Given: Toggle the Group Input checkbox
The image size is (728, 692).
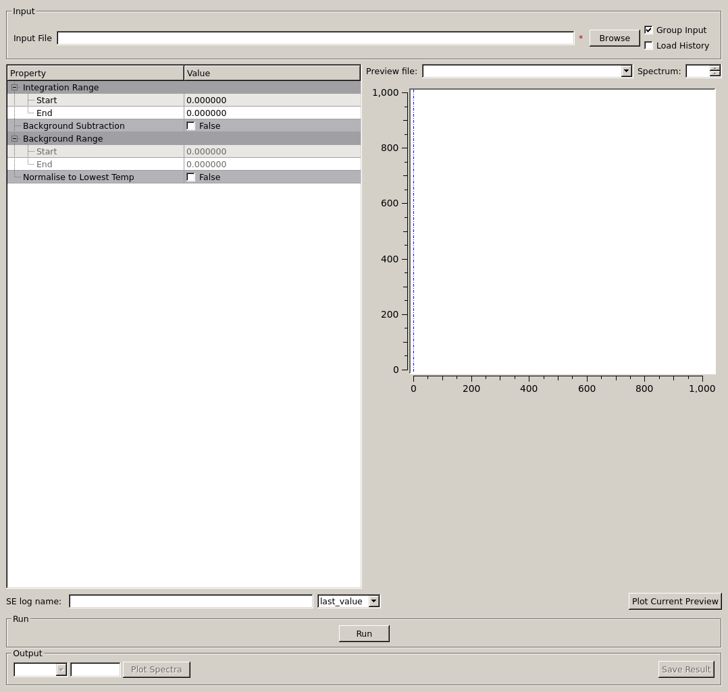Looking at the screenshot, I should point(648,30).
